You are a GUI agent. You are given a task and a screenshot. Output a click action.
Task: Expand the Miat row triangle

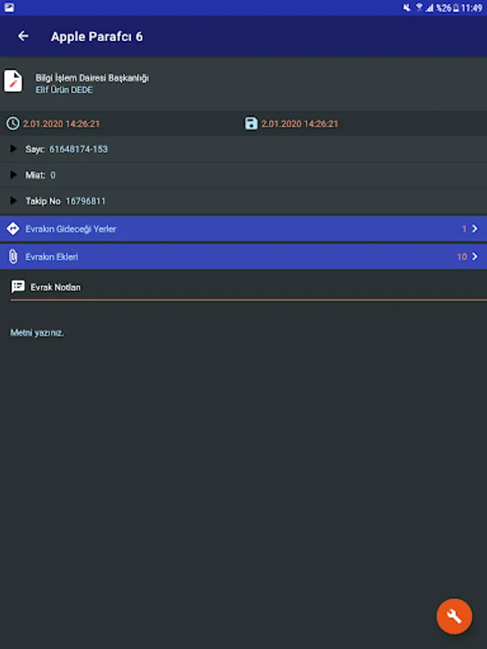[14, 175]
